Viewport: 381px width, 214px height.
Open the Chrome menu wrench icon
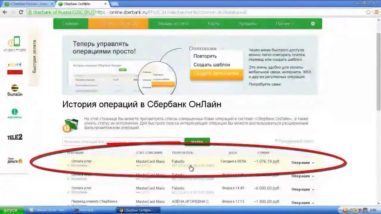tap(377, 12)
